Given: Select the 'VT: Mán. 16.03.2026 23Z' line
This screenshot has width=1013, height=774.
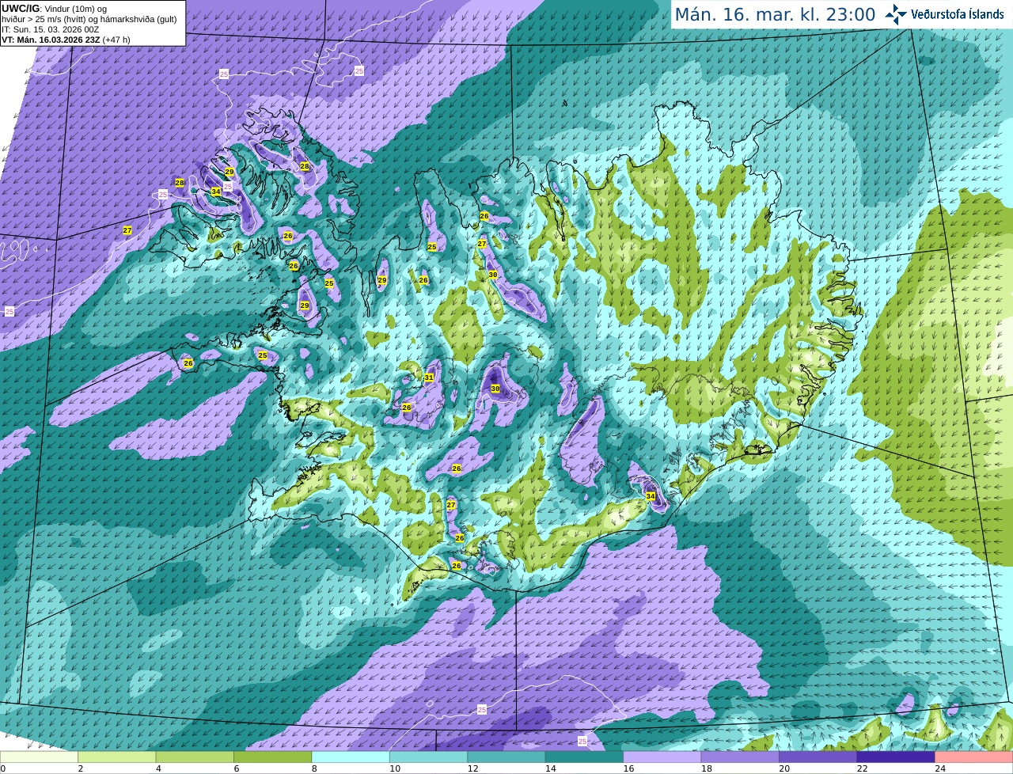Looking at the screenshot, I should coord(51,40).
